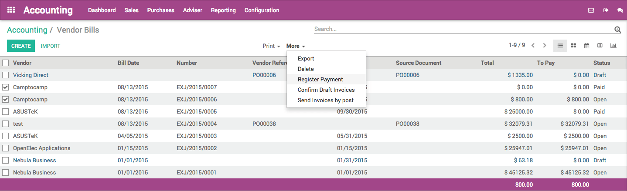Switch to calendar view
Viewport: 627px width, 191px height.
(x=587, y=46)
